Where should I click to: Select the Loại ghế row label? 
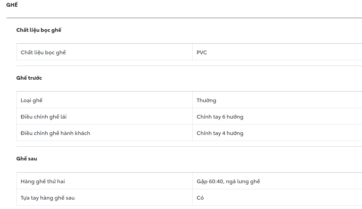32,100
